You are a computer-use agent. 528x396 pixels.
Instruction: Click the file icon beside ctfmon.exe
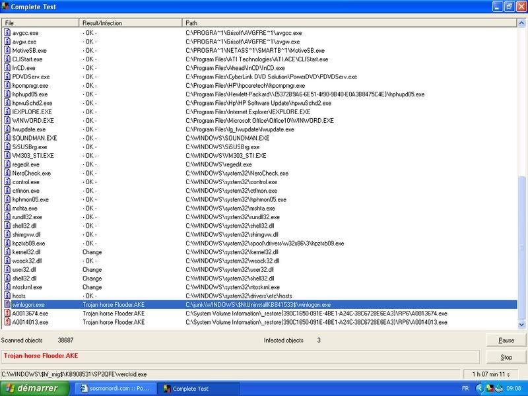click(x=7, y=191)
